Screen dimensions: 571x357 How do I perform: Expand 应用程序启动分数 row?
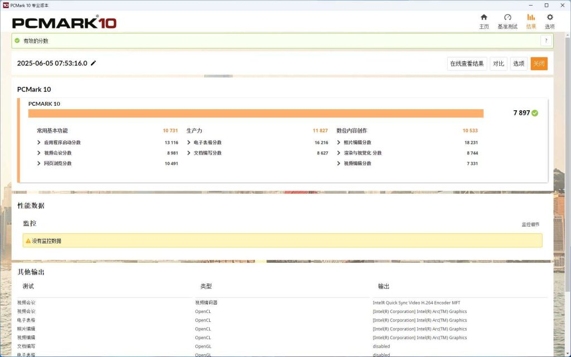pyautogui.click(x=107, y=143)
